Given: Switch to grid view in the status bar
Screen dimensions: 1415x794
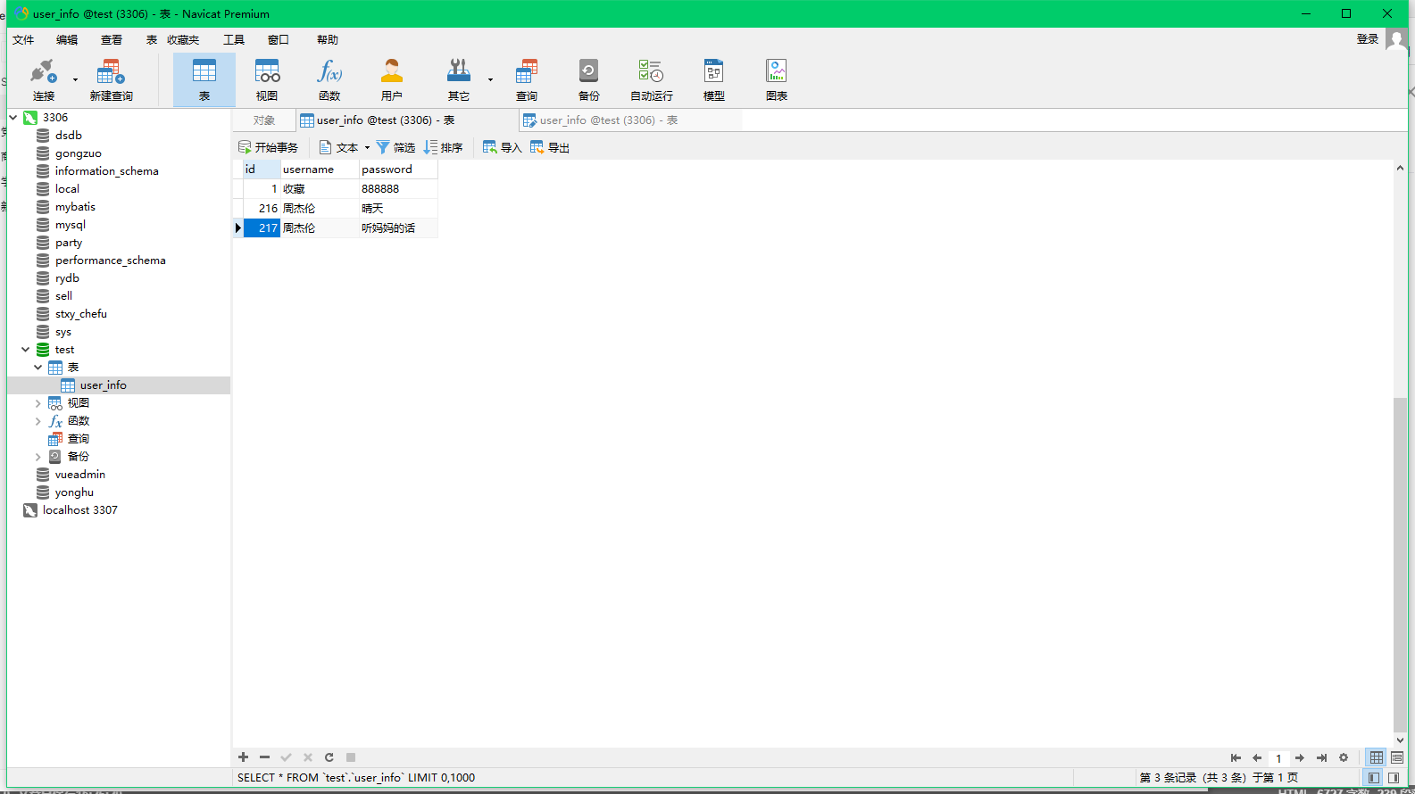Looking at the screenshot, I should tap(1376, 757).
